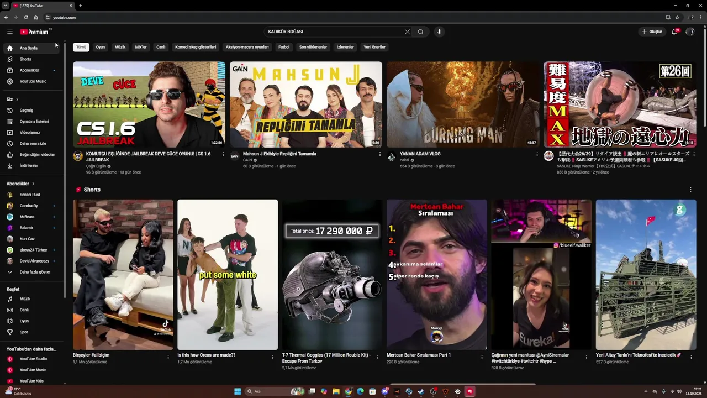Bookmark the page with the star icon

[x=677, y=17]
